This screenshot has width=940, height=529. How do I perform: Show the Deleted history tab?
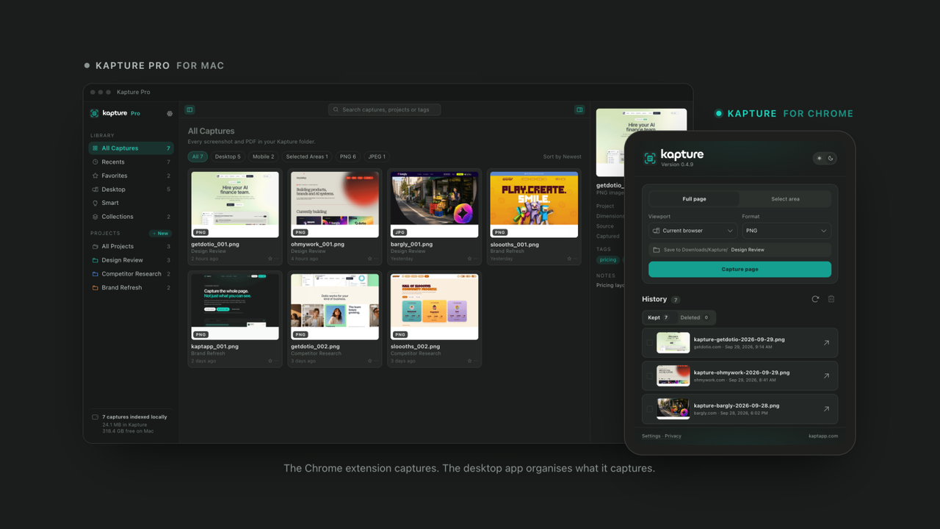click(695, 317)
